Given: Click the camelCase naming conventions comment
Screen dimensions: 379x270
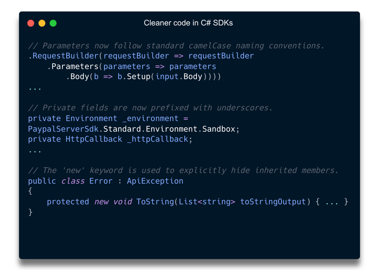Looking at the screenshot, I should (x=176, y=46).
